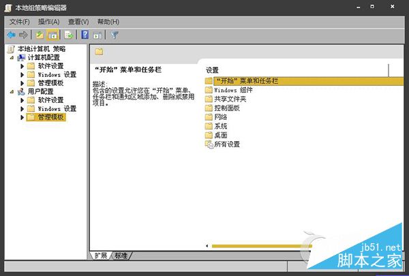Viewport: 409px width, 276px height.
Task: Switch to the 标准 tab
Action: [x=121, y=256]
